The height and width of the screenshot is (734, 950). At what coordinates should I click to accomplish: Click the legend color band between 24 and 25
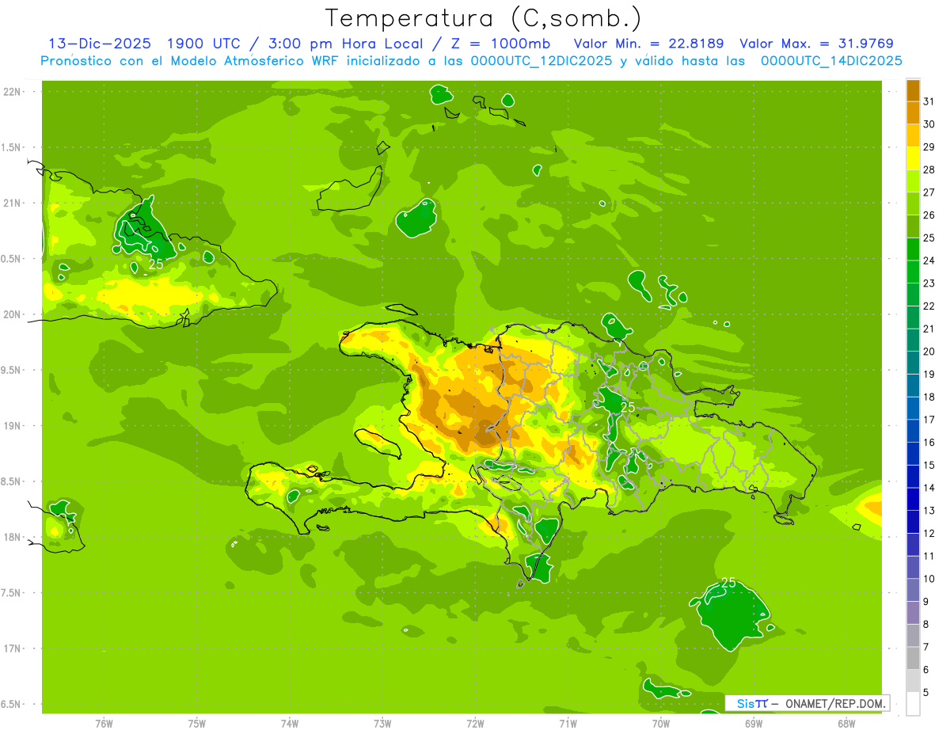pos(913,249)
